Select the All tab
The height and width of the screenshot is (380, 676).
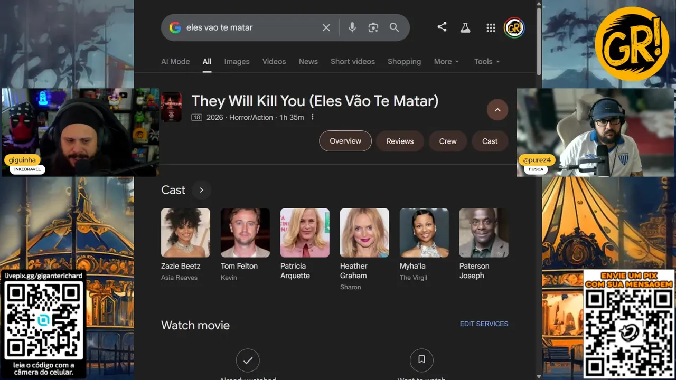tap(207, 61)
